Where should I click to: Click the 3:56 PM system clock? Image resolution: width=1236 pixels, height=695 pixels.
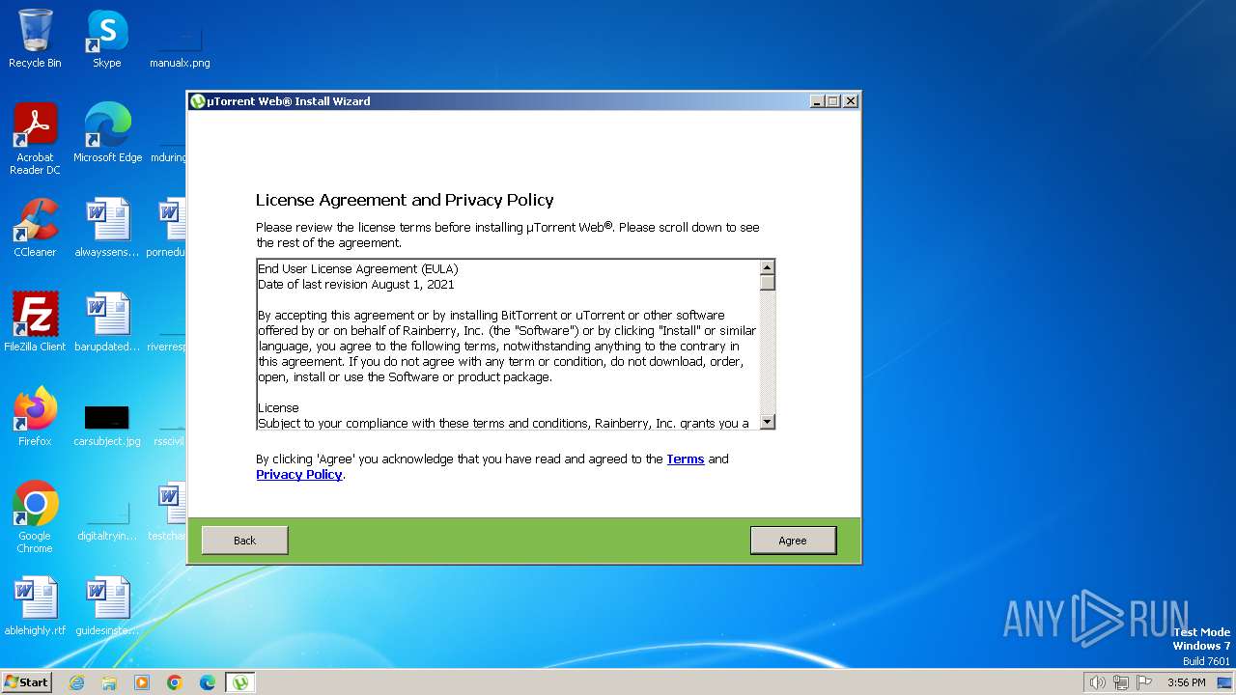1187,682
